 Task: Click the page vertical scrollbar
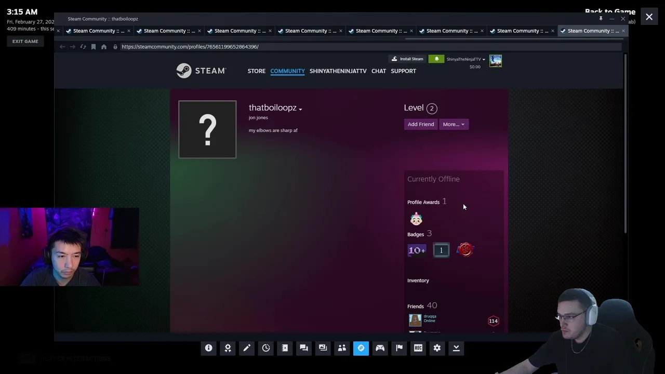(626, 143)
